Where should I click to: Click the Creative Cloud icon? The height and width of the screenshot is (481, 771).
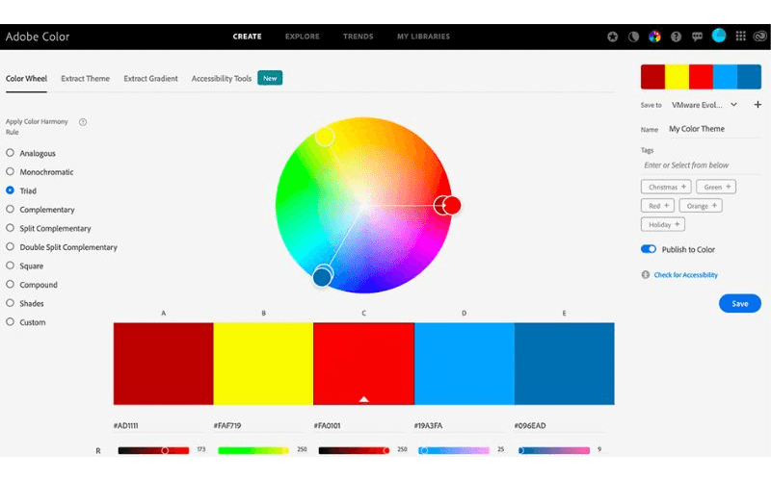point(759,37)
